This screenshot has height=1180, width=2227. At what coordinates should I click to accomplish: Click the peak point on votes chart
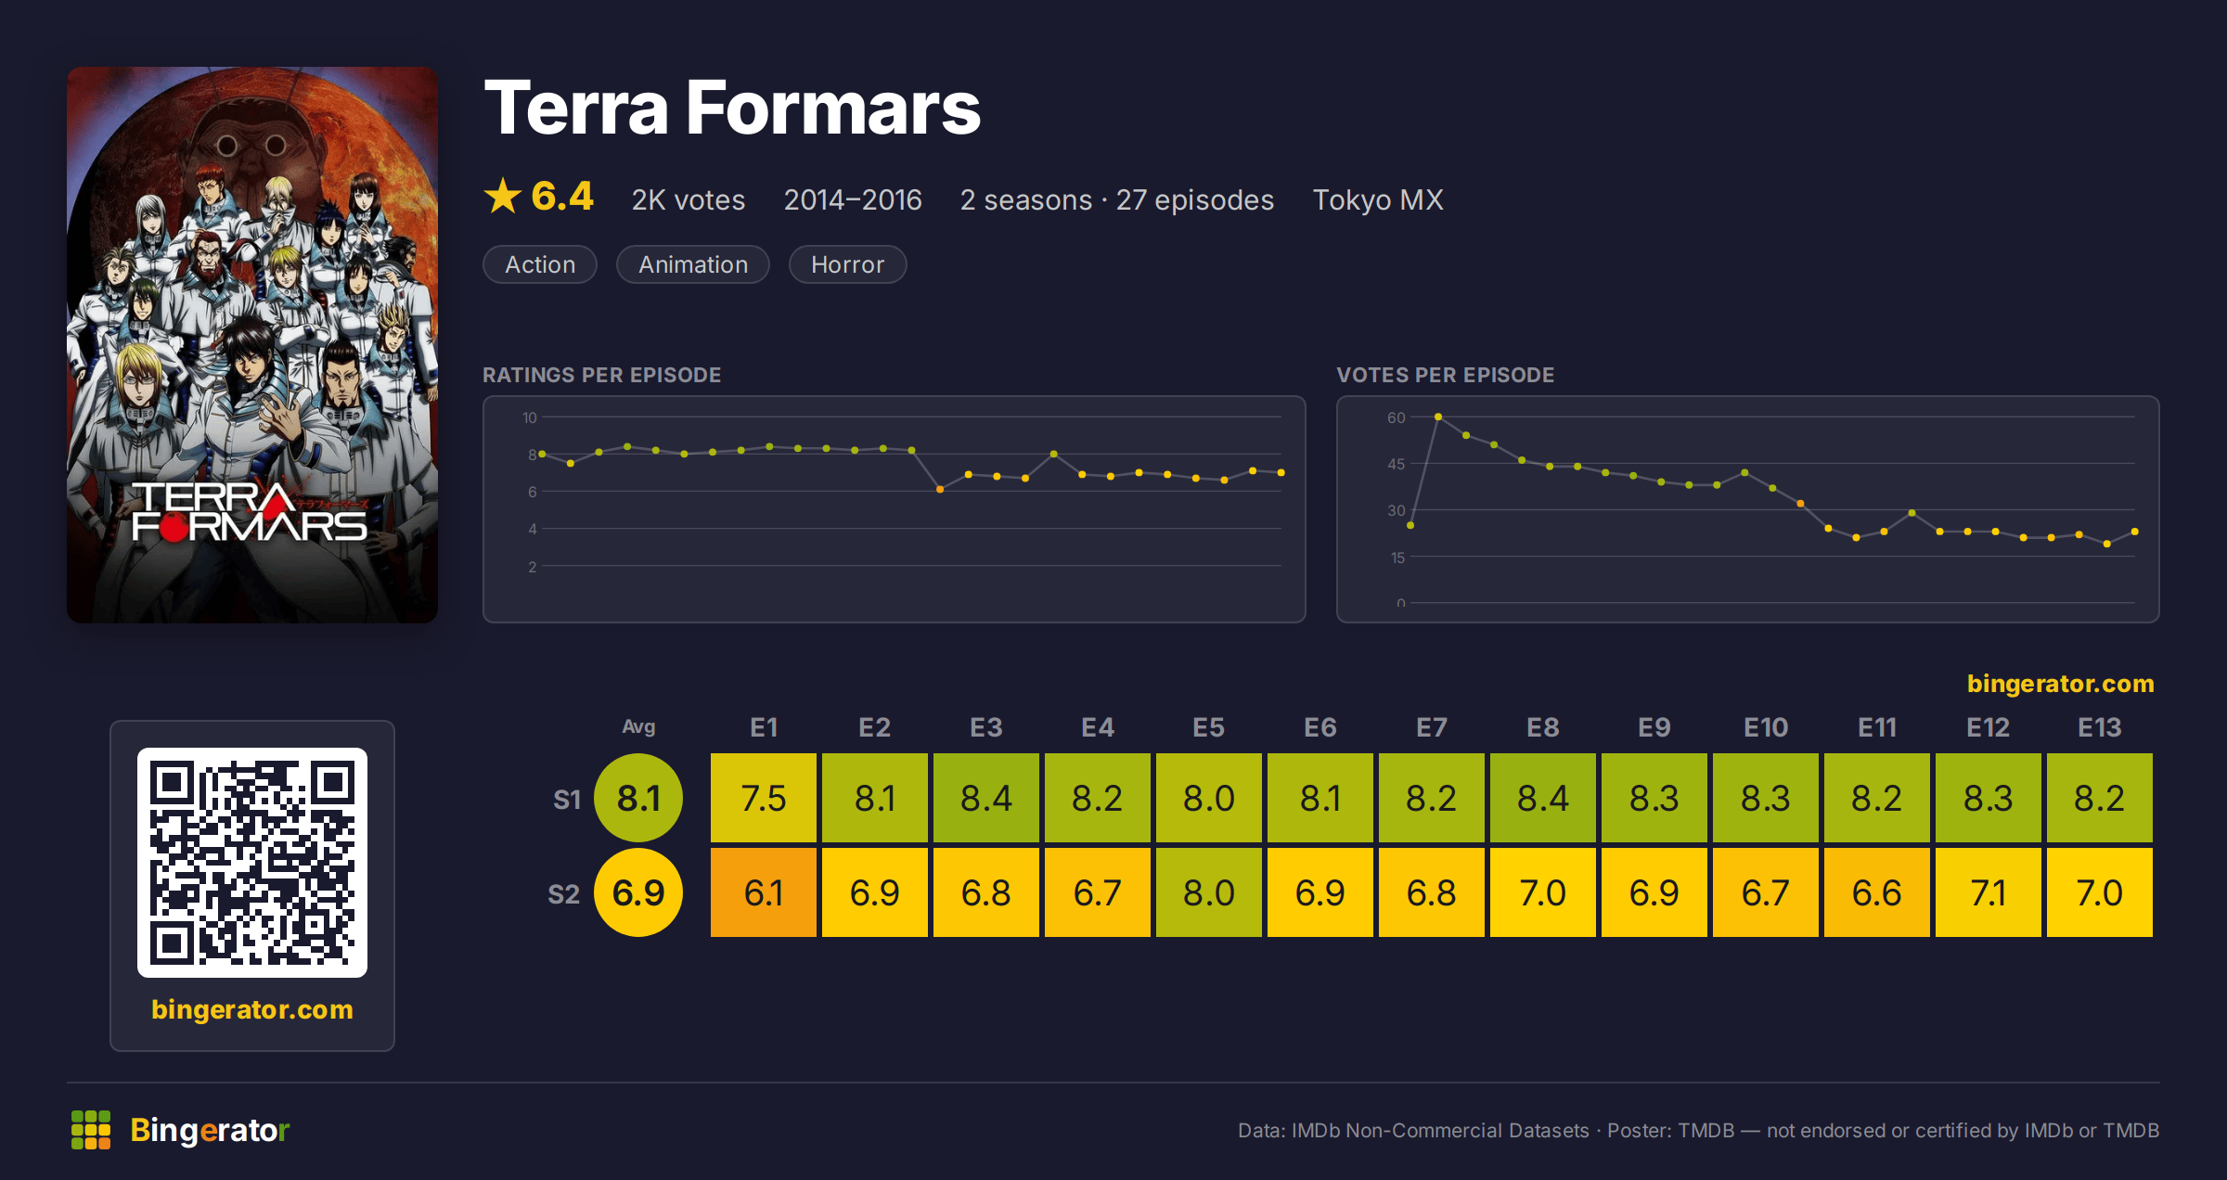[x=1438, y=417]
